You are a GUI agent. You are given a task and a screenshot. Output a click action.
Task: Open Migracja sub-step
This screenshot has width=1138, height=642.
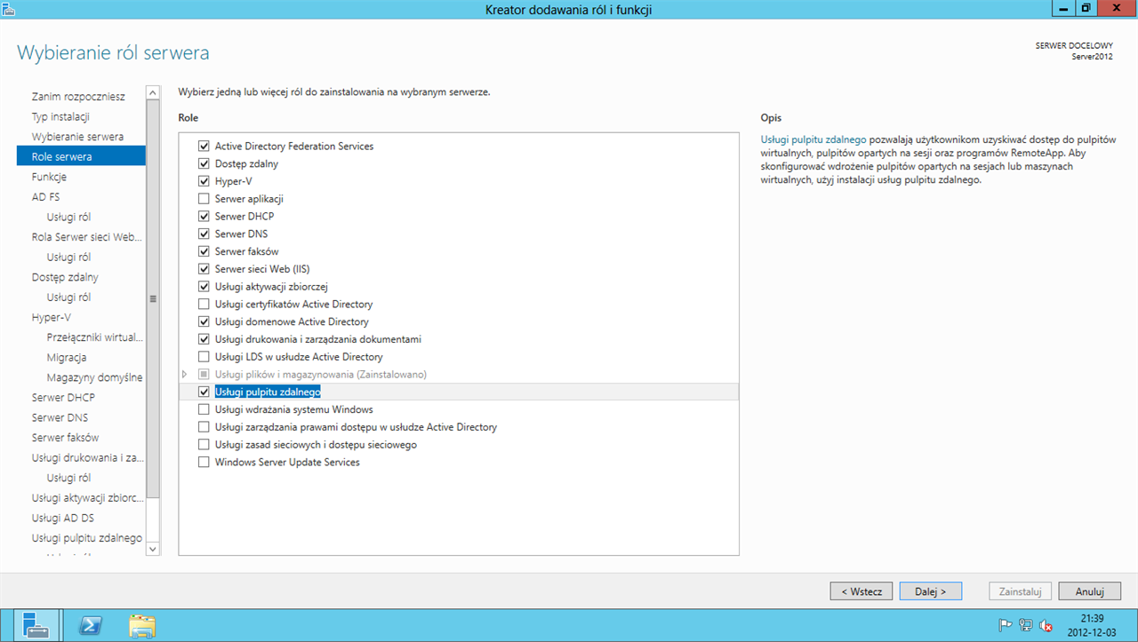[67, 357]
